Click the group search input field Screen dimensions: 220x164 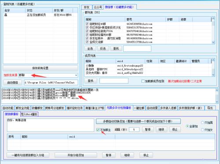pyautogui.click(x=137, y=48)
